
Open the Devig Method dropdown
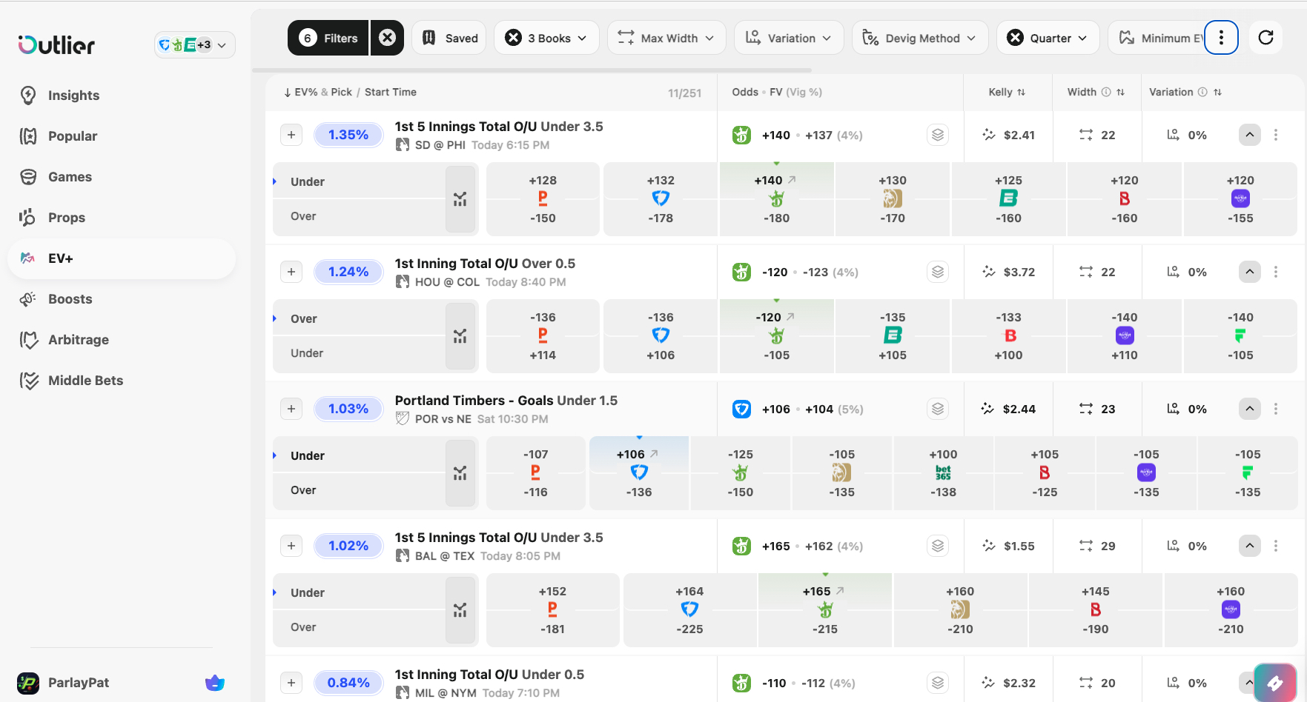[x=920, y=38]
